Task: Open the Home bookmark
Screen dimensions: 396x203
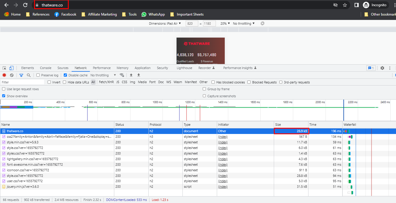Action: tap(12, 14)
